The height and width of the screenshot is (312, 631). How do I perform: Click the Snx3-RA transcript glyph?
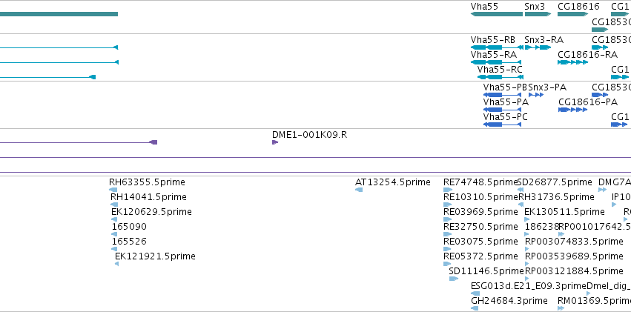pyautogui.click(x=537, y=47)
